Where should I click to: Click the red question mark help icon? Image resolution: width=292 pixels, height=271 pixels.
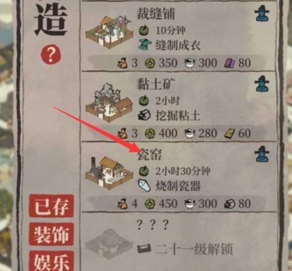[51, 54]
